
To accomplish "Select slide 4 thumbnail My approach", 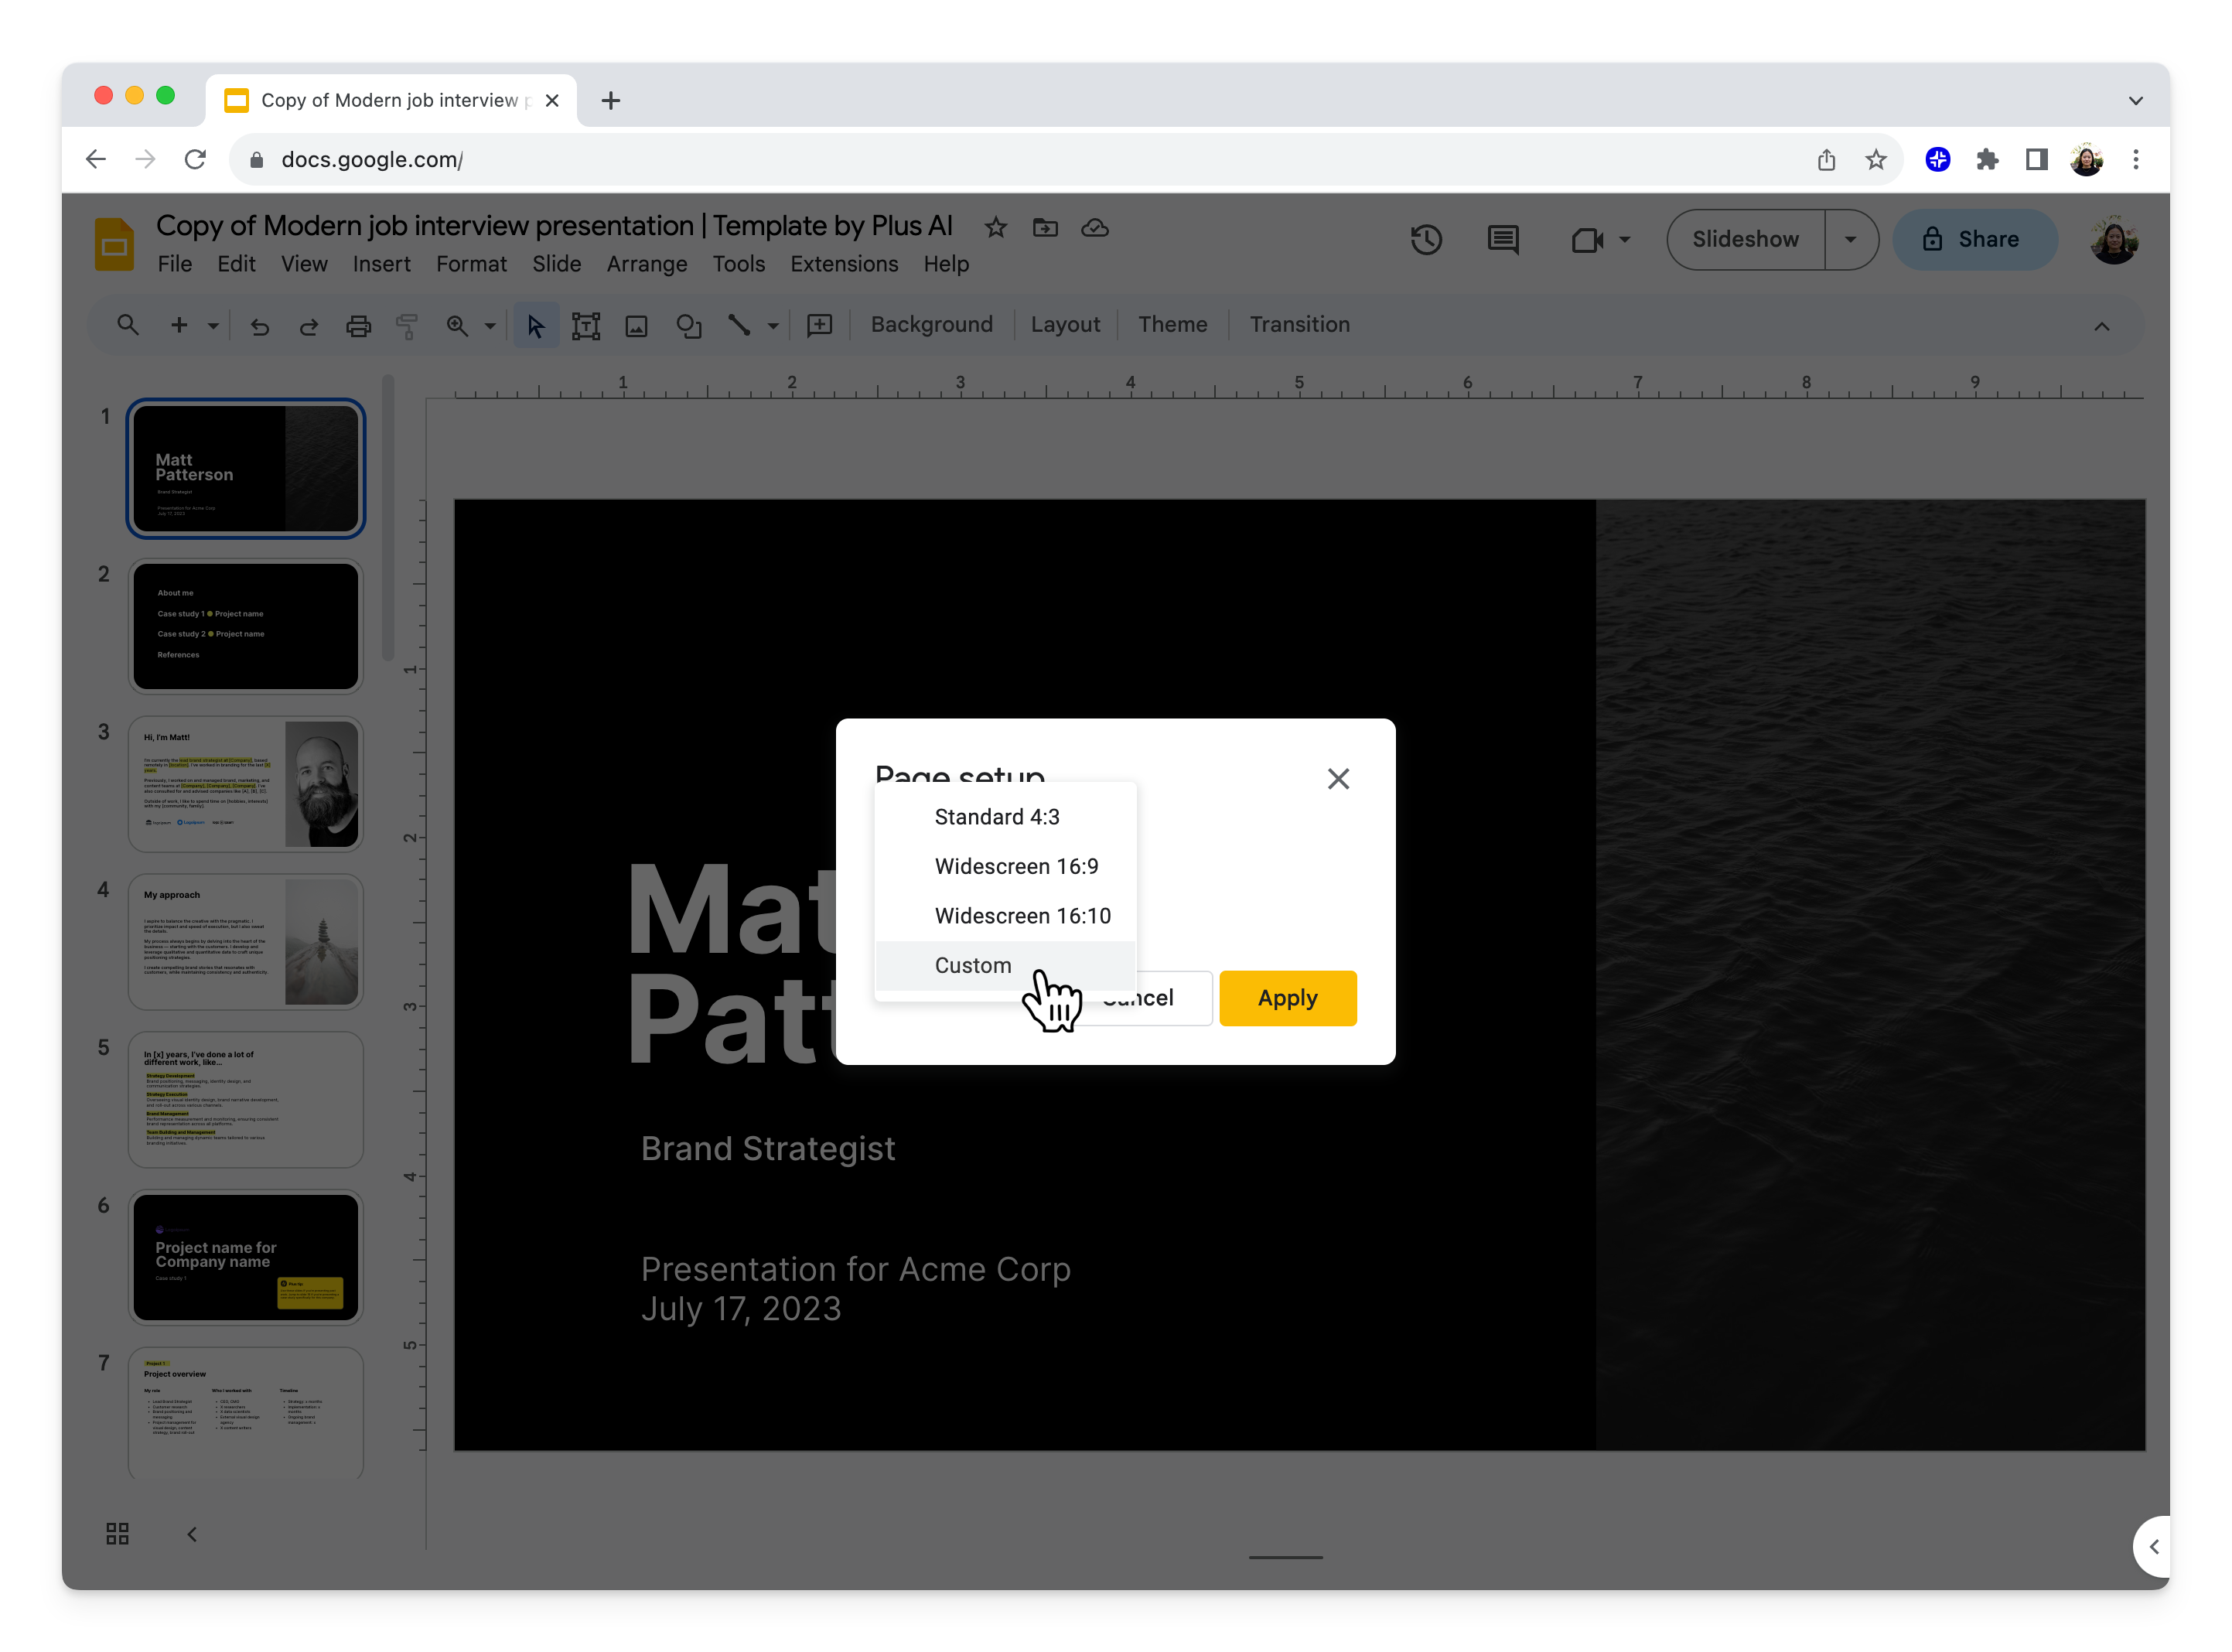I will [246, 942].
